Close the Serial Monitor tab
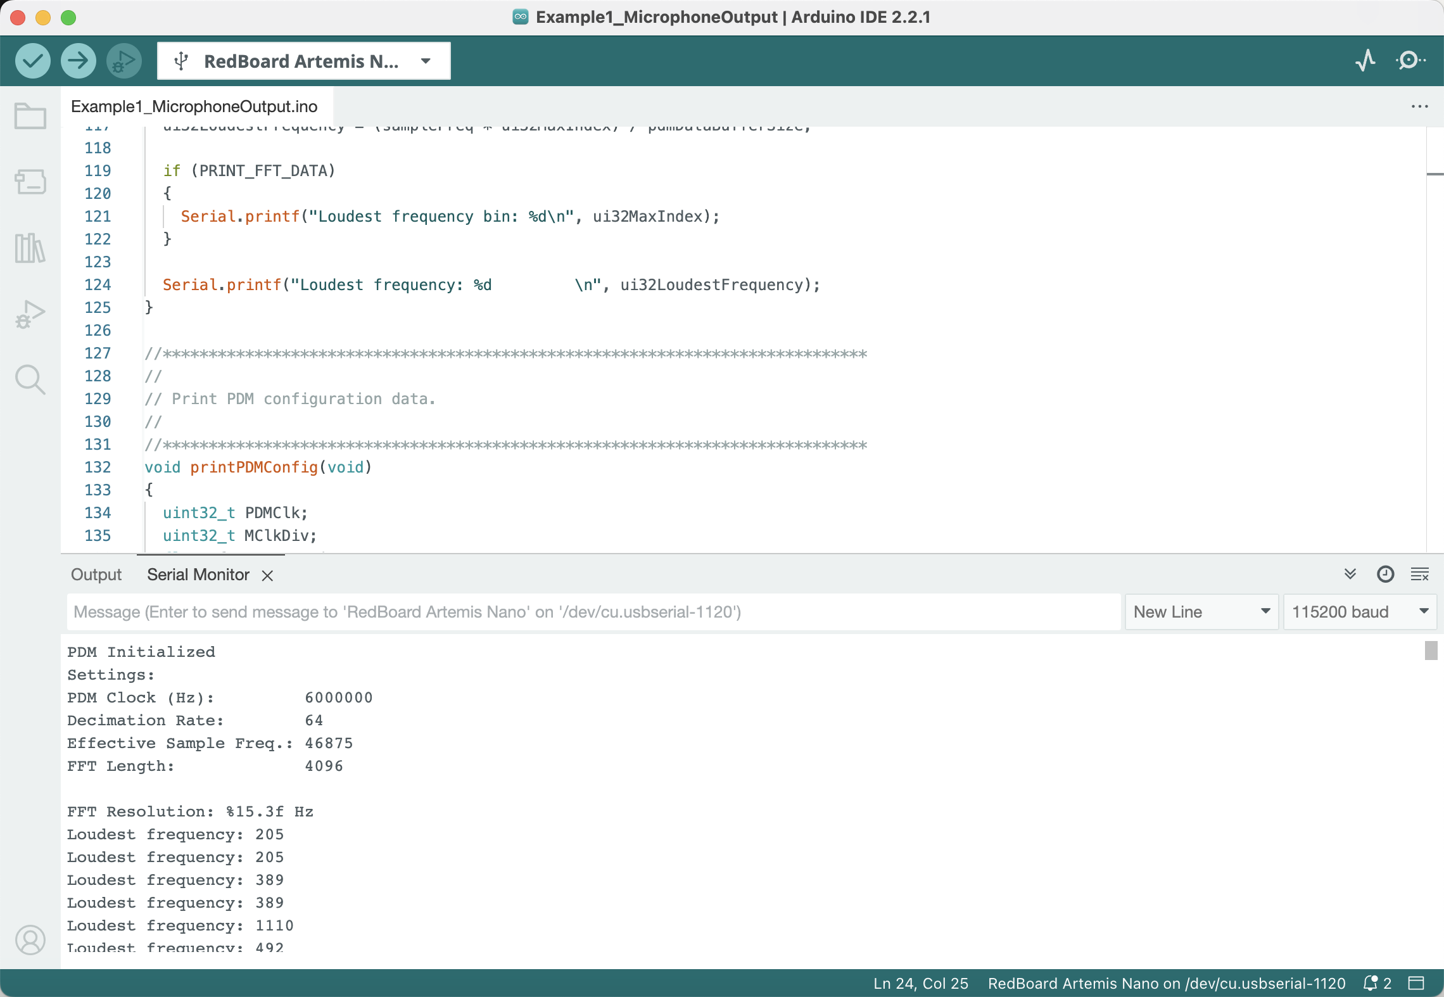The image size is (1444, 997). click(268, 575)
